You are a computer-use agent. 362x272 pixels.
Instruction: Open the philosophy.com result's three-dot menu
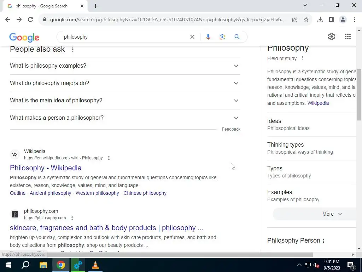coord(72,218)
